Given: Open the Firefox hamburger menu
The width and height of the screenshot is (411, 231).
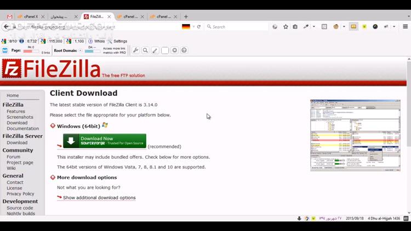Looking at the screenshot, I should click(x=405, y=27).
